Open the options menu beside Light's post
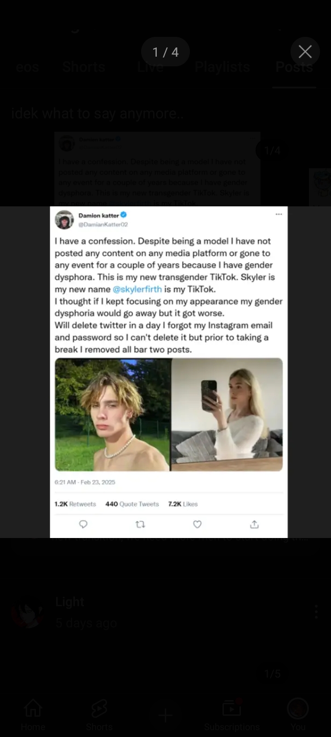Viewport: 331px width, 737px height. coord(316,612)
